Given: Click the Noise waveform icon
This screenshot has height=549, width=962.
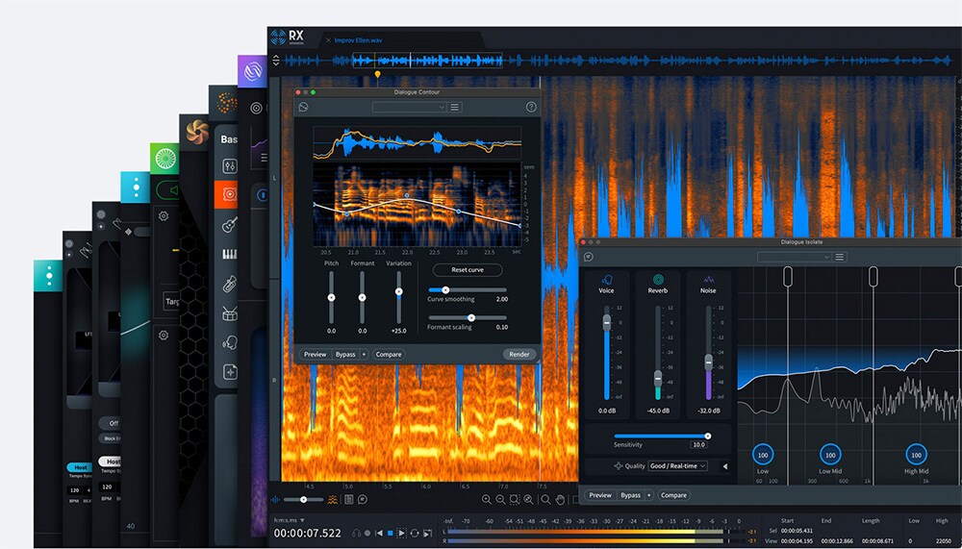Looking at the screenshot, I should click(x=709, y=280).
